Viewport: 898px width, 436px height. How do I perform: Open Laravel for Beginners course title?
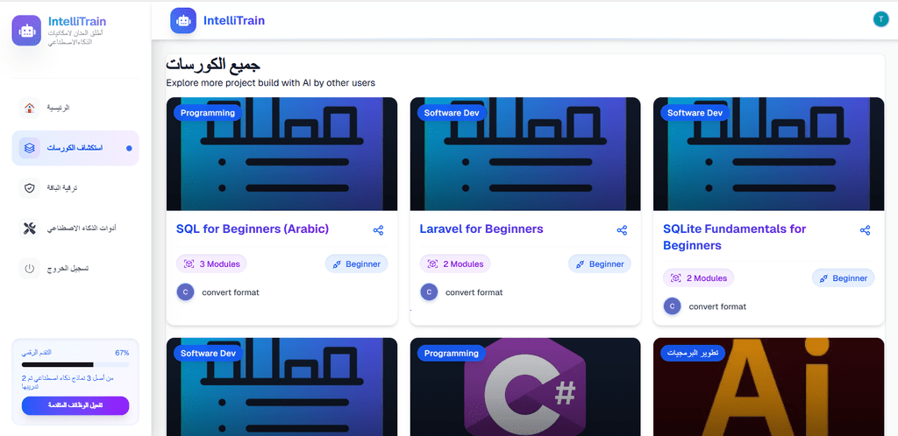click(481, 229)
